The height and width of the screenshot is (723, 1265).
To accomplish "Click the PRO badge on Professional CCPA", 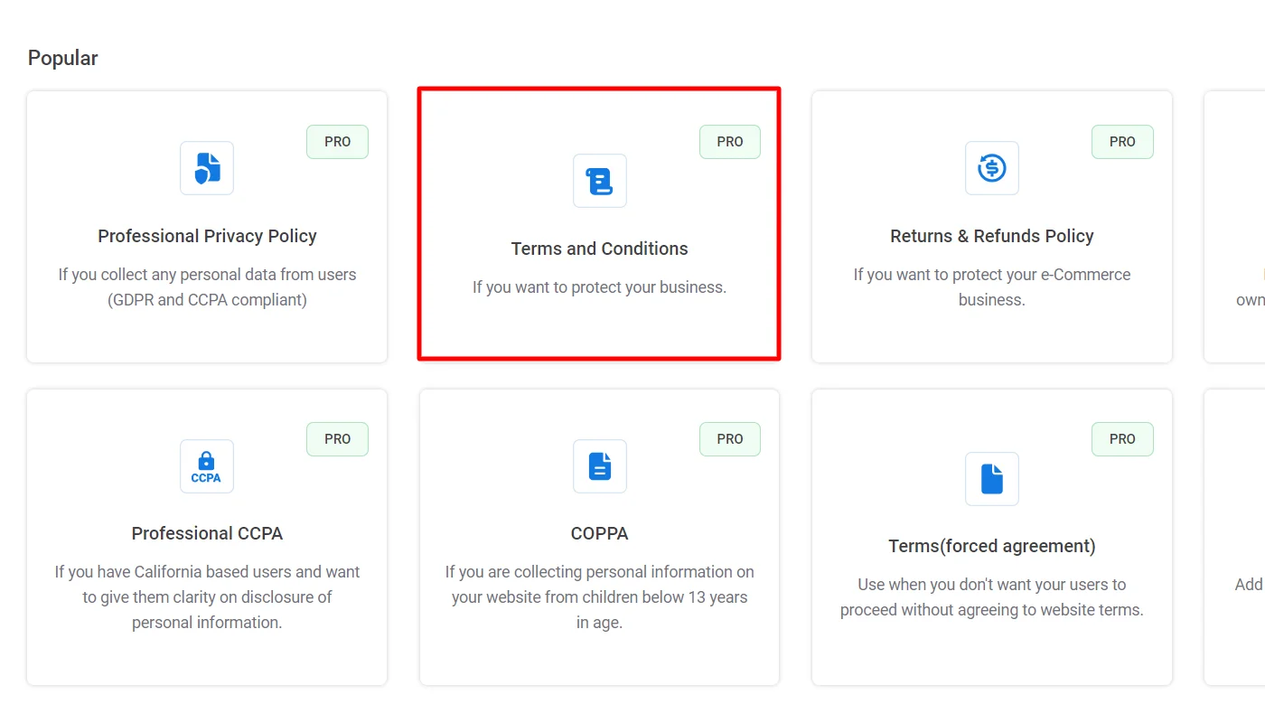I will click(x=337, y=438).
